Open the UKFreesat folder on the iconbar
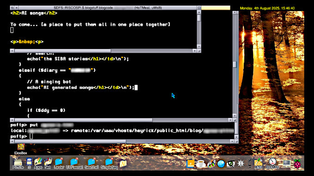This screenshot has width=314, height=176. coord(74,164)
